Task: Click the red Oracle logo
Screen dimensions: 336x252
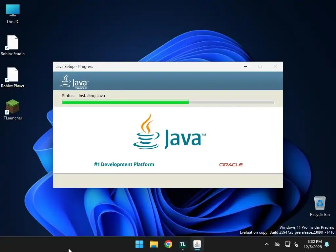Action: pyautogui.click(x=231, y=165)
